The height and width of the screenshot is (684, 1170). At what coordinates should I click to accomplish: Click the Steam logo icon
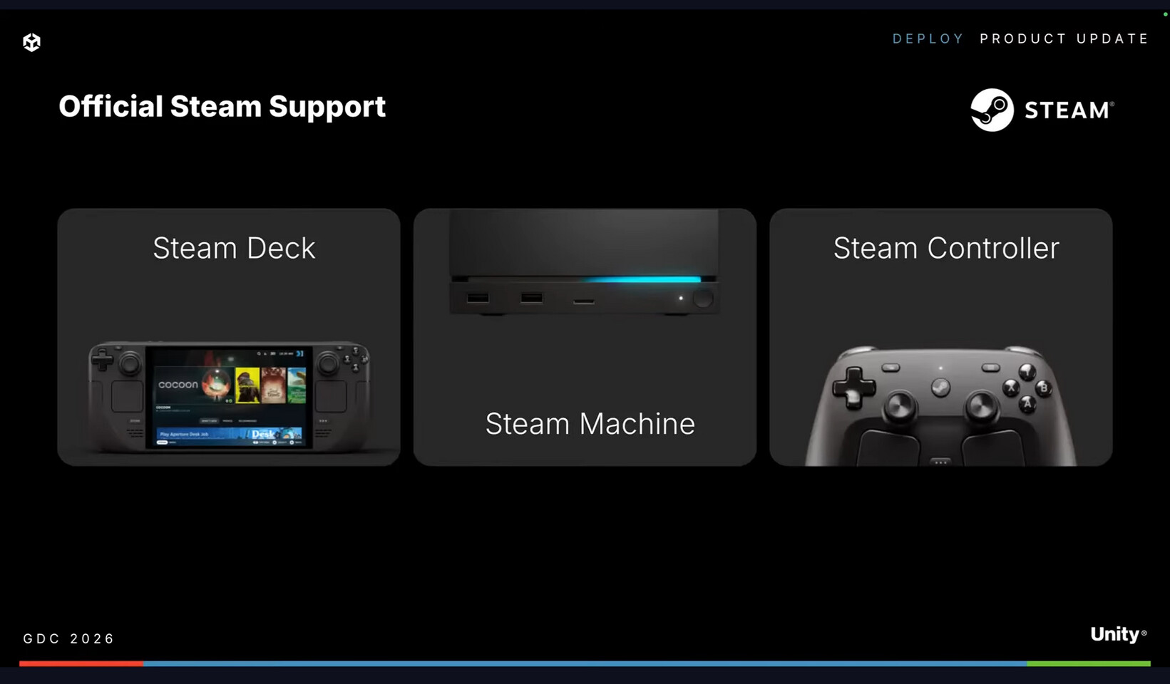pyautogui.click(x=992, y=110)
